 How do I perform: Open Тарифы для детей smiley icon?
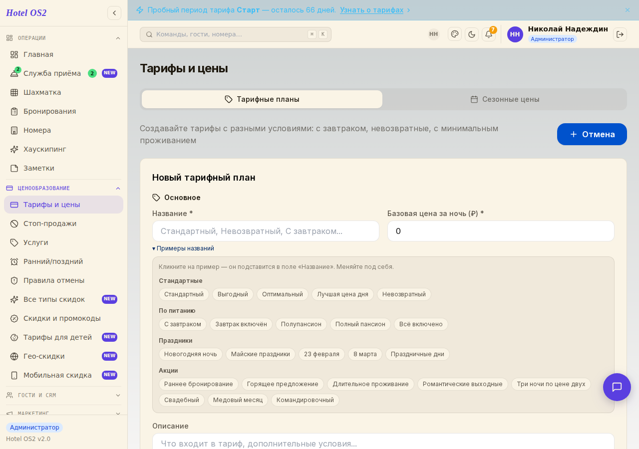coord(14,337)
